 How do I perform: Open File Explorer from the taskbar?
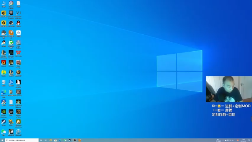[x=50, y=140]
